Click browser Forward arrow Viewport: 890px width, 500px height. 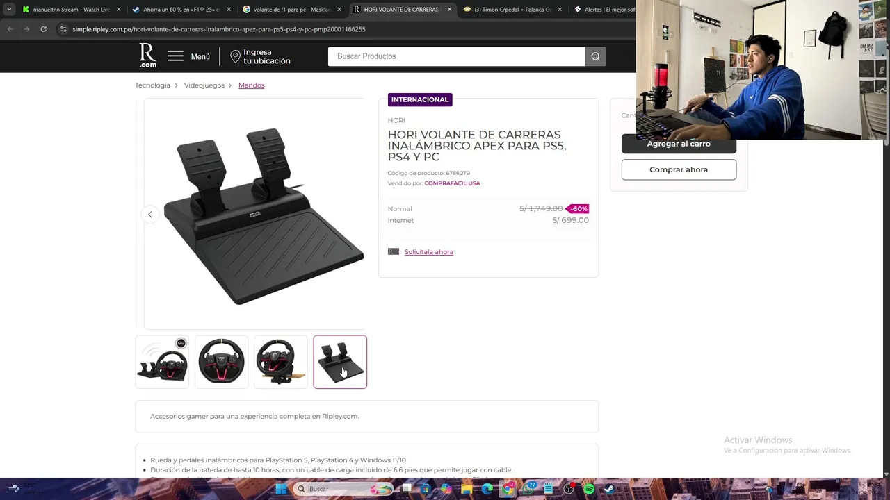(x=26, y=29)
